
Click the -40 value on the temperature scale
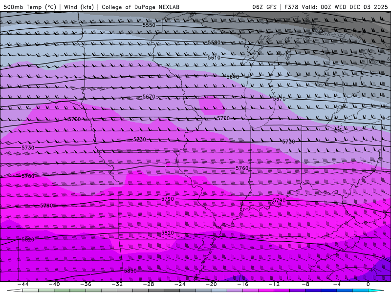pos(54,284)
